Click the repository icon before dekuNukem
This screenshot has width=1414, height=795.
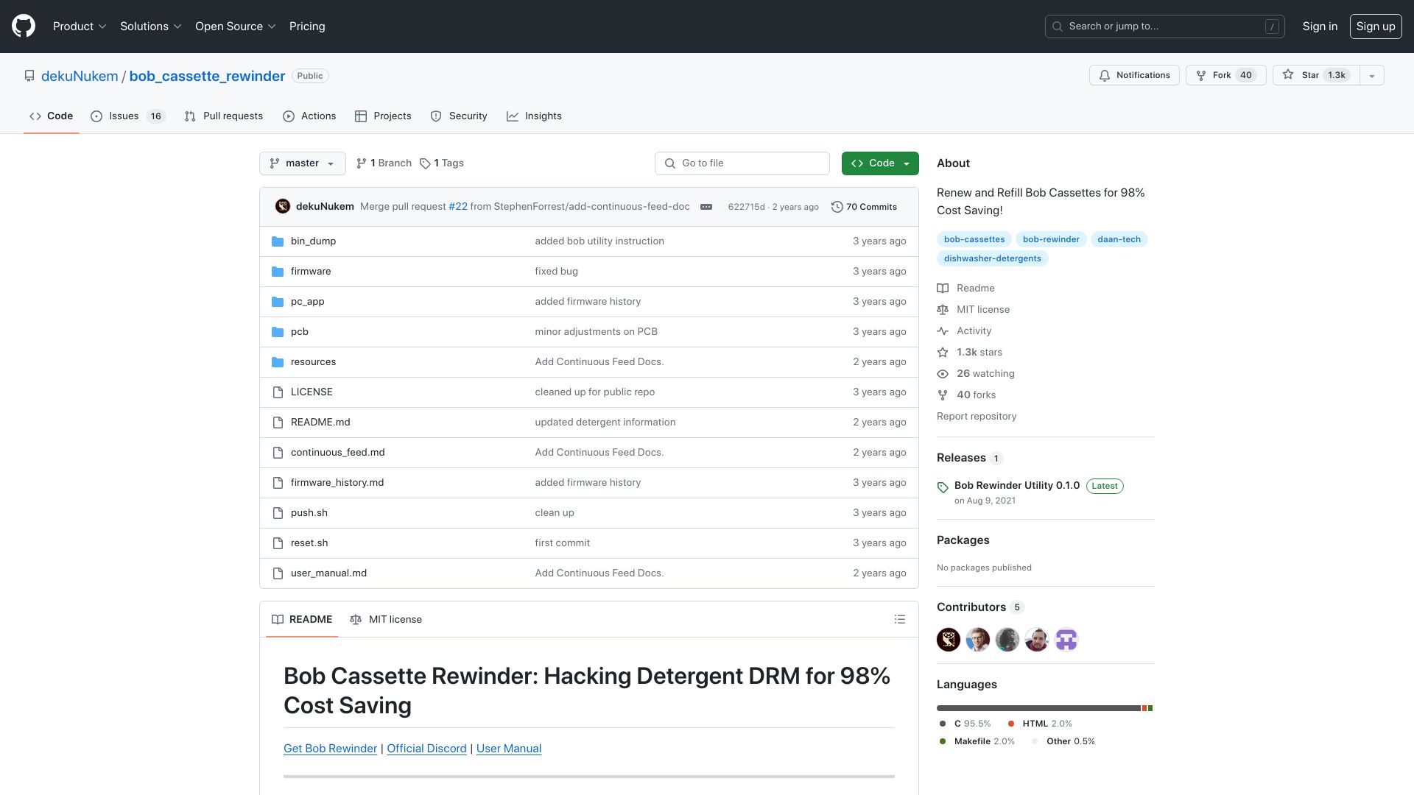[29, 76]
